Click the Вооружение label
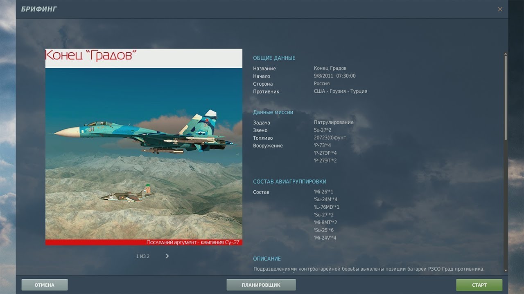The image size is (524, 294). (268, 146)
